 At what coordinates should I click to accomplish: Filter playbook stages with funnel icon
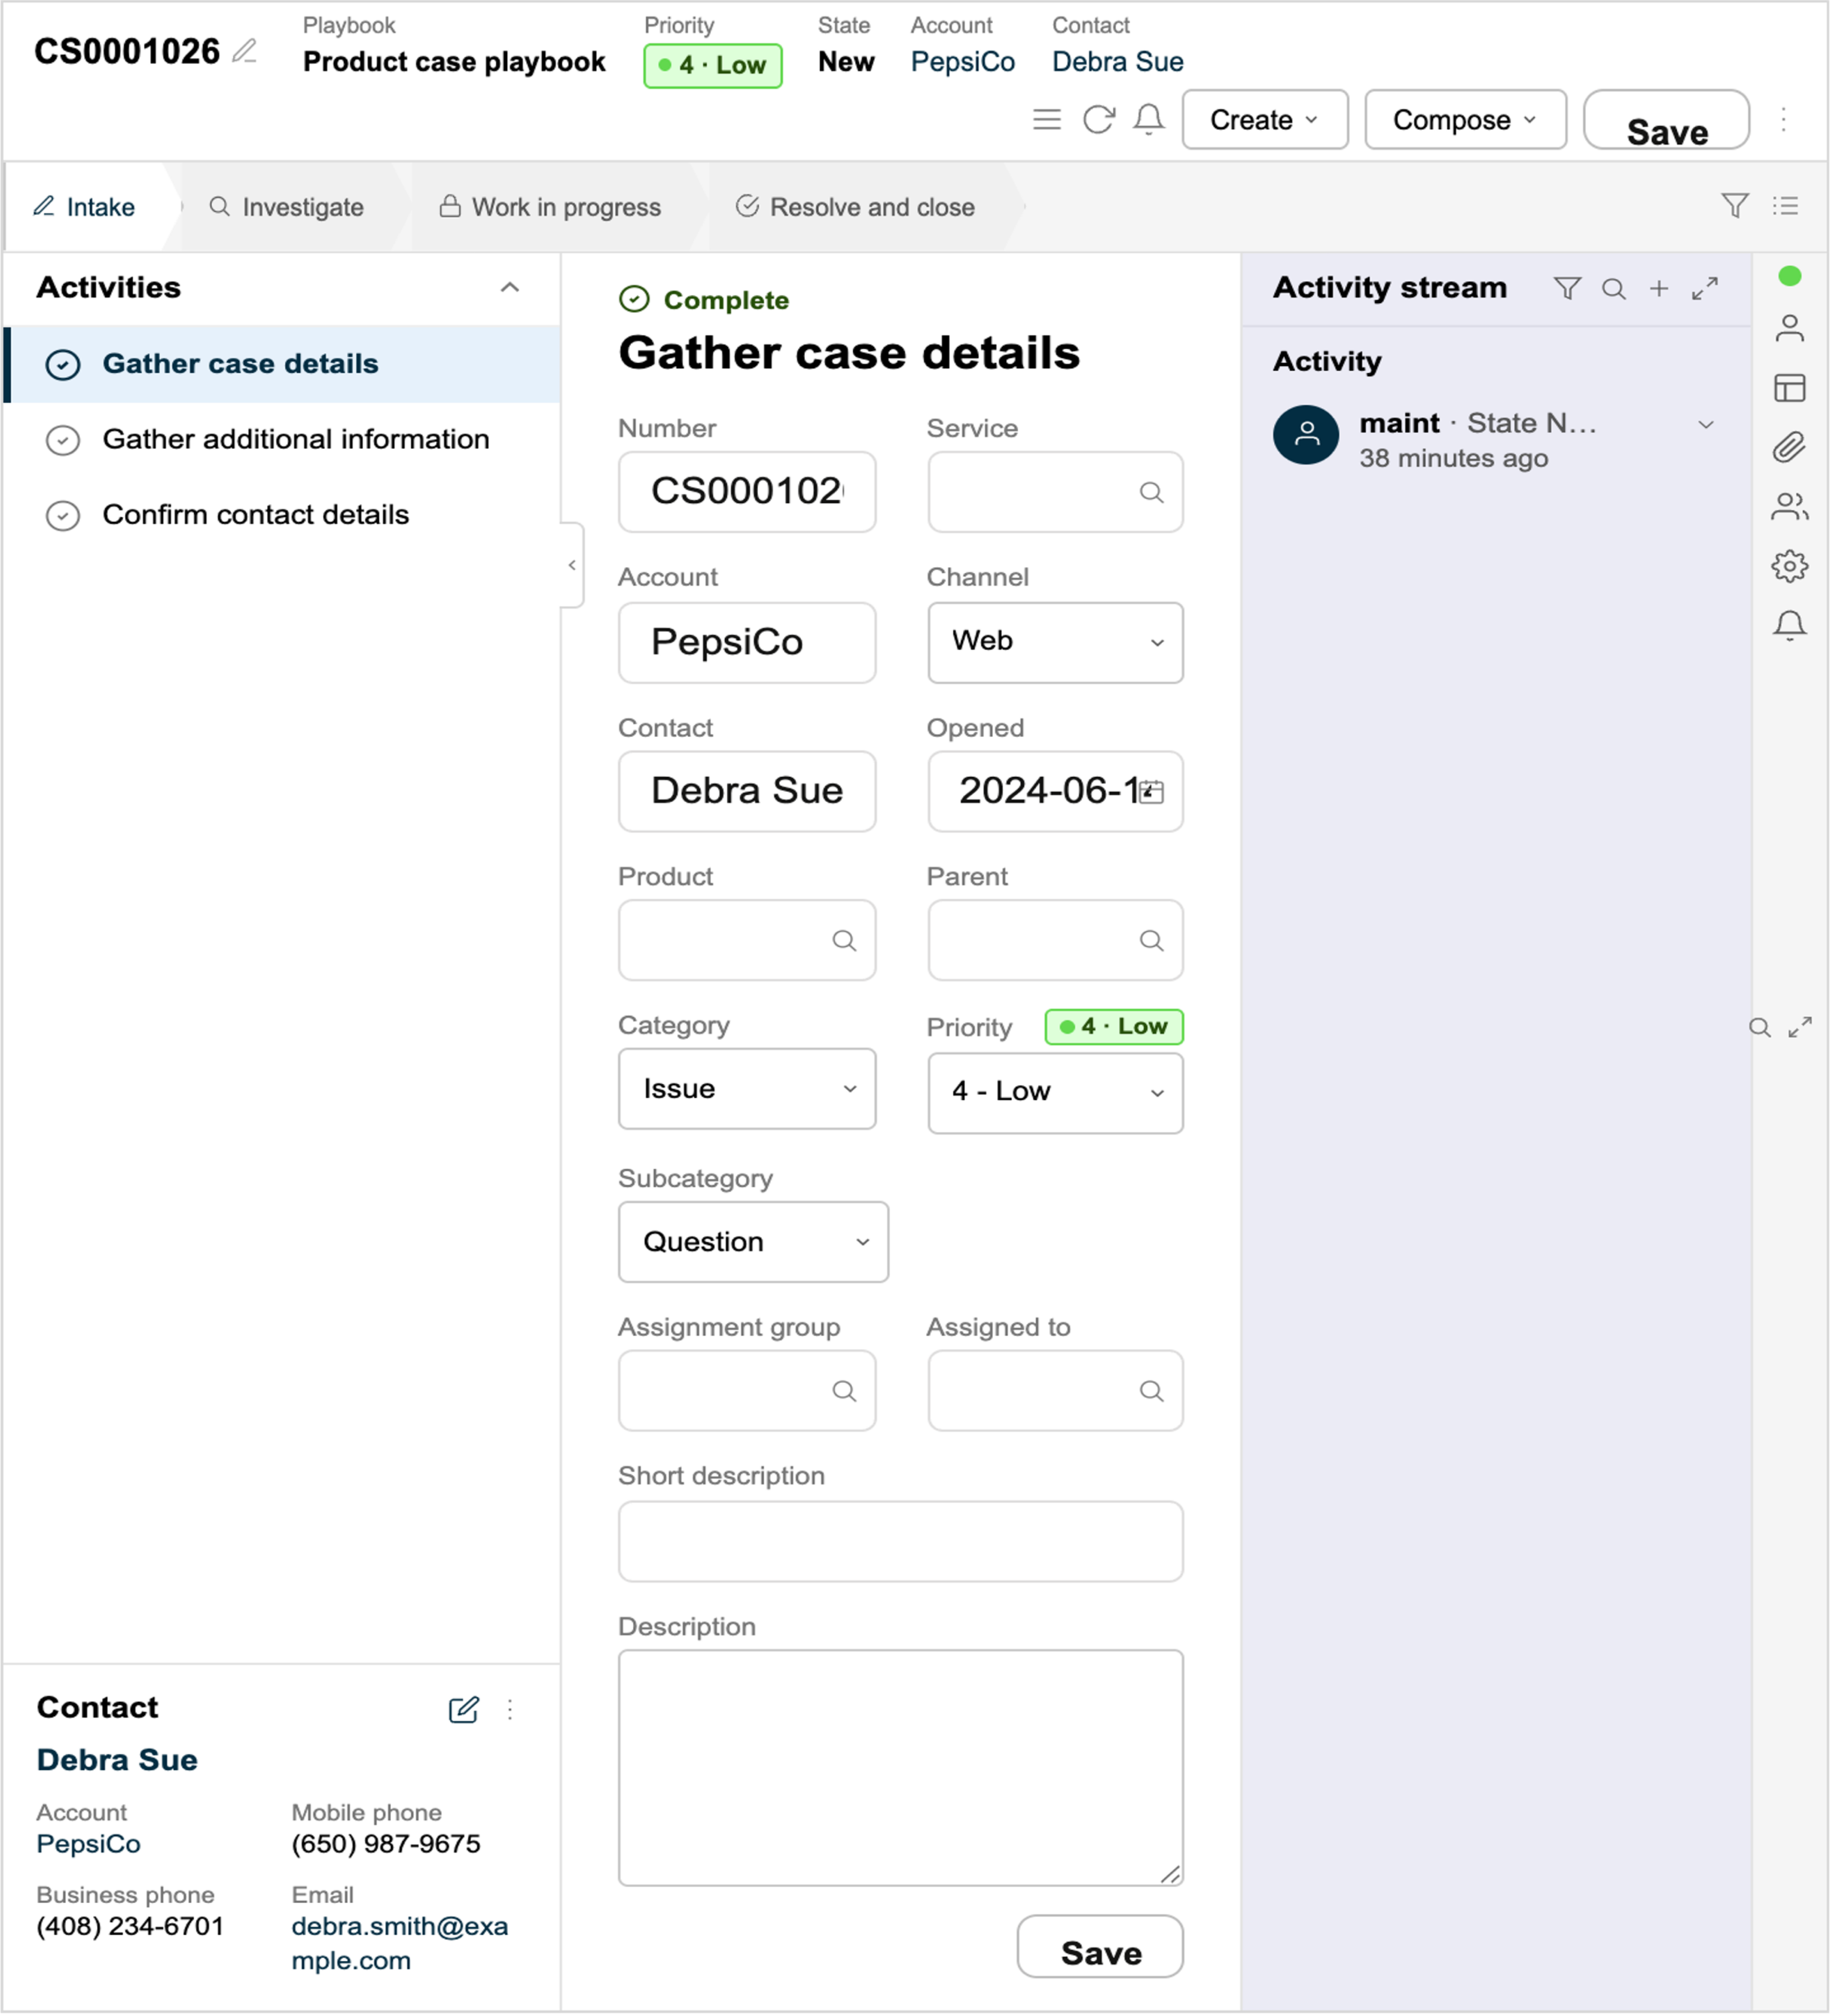(x=1735, y=206)
